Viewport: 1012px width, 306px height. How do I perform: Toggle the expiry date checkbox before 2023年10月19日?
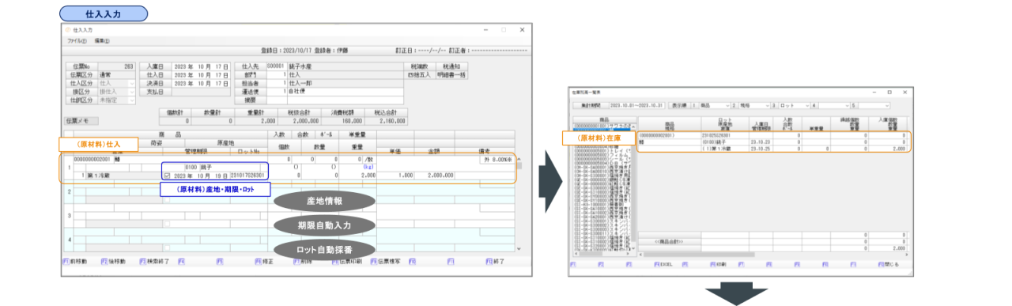[x=166, y=176]
